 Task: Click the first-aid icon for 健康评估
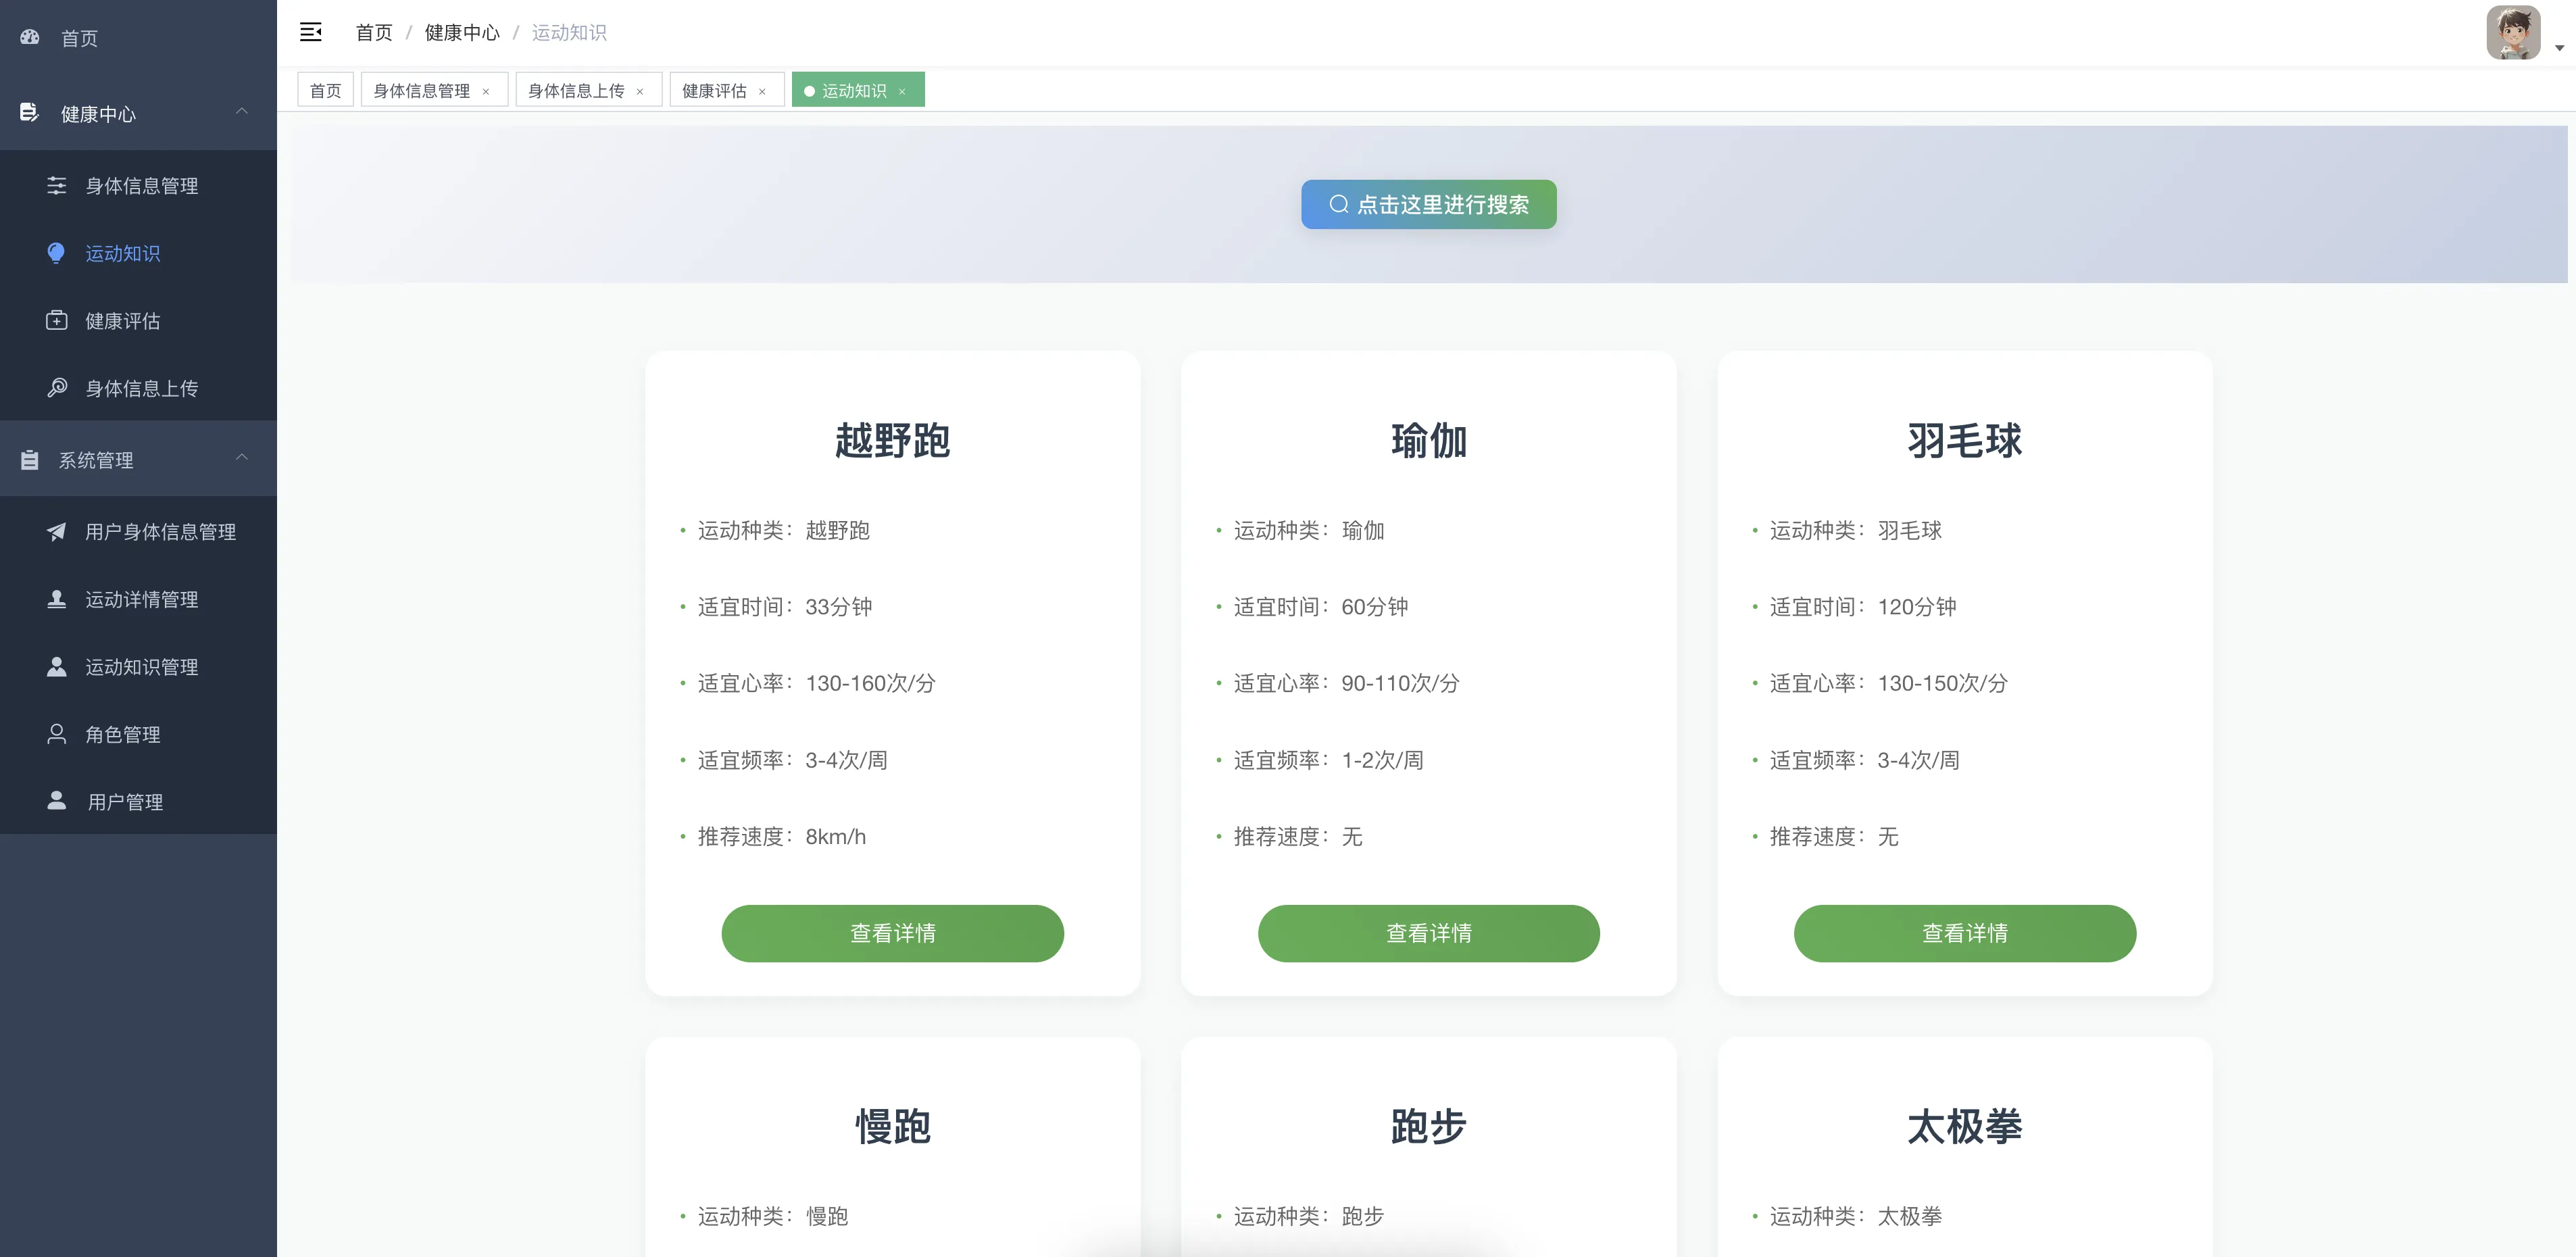pyautogui.click(x=57, y=320)
